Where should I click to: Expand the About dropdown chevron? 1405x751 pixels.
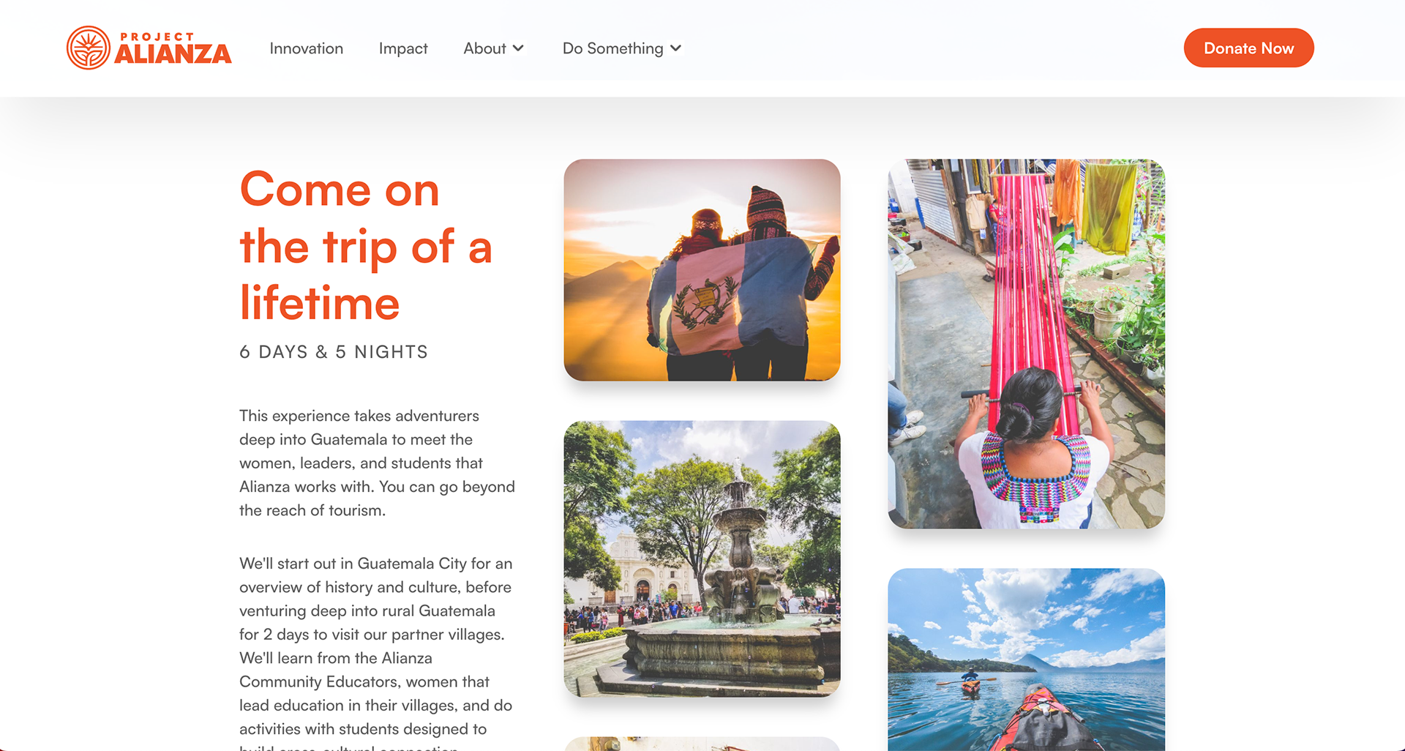pyautogui.click(x=518, y=48)
